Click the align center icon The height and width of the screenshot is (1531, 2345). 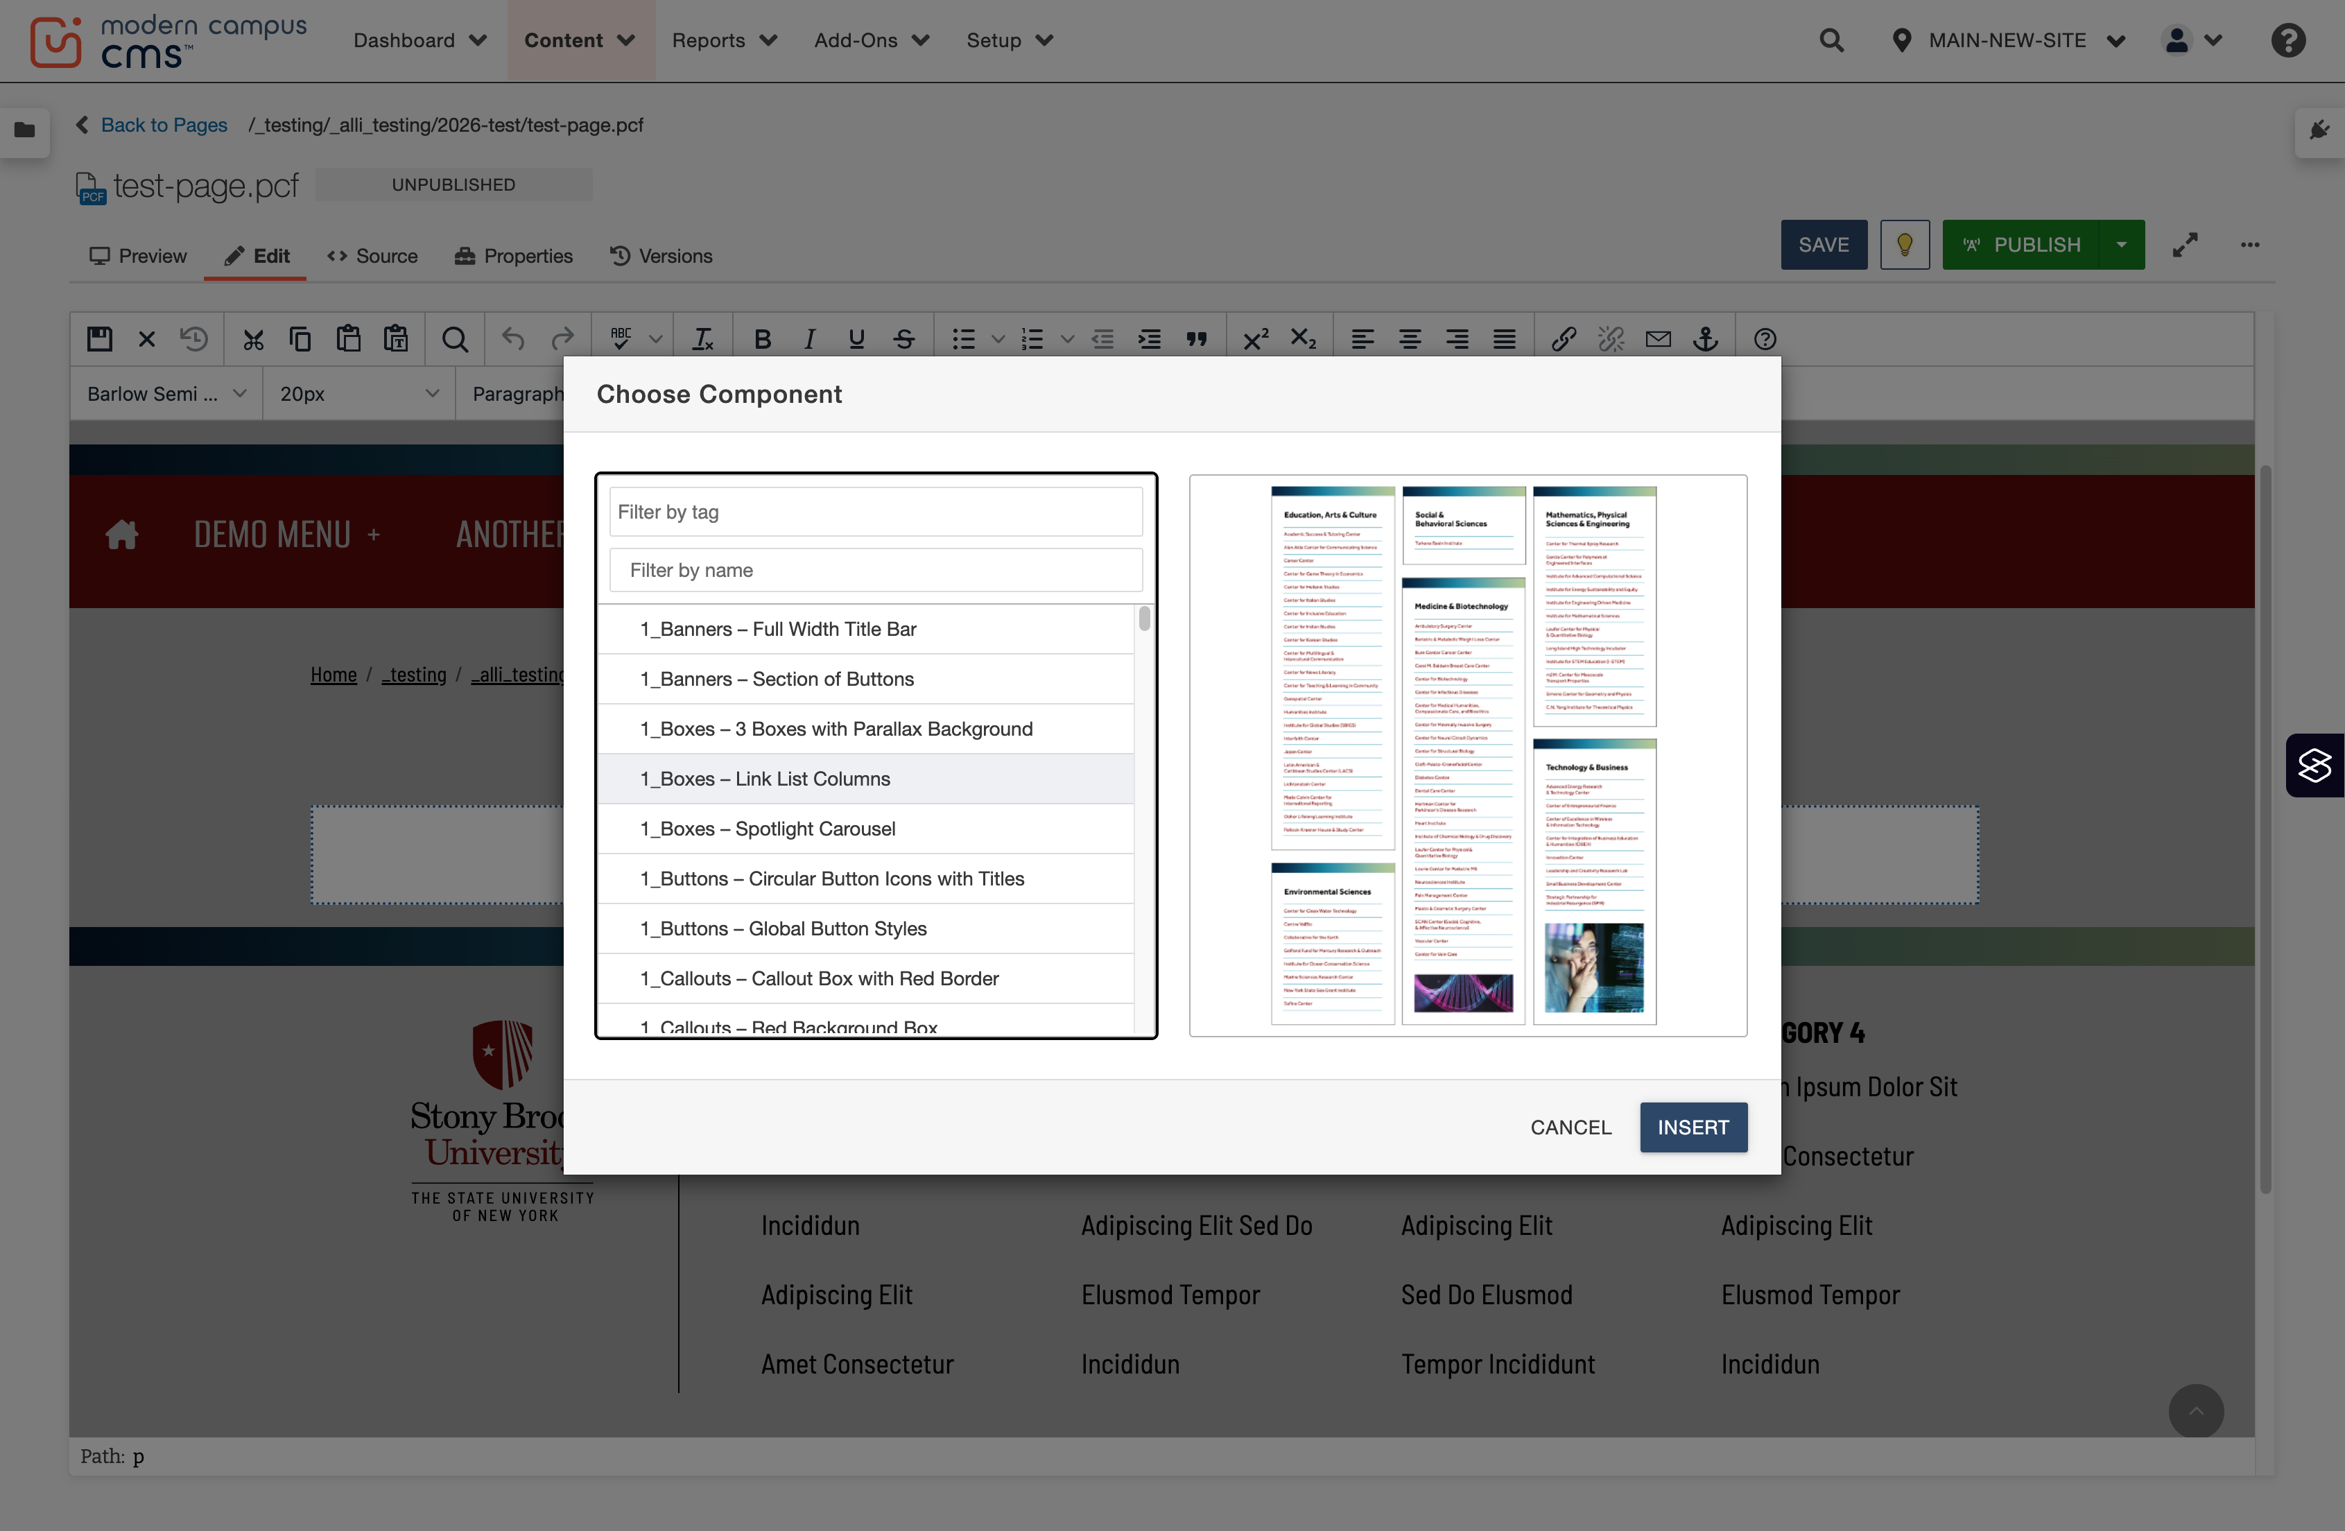click(1410, 339)
